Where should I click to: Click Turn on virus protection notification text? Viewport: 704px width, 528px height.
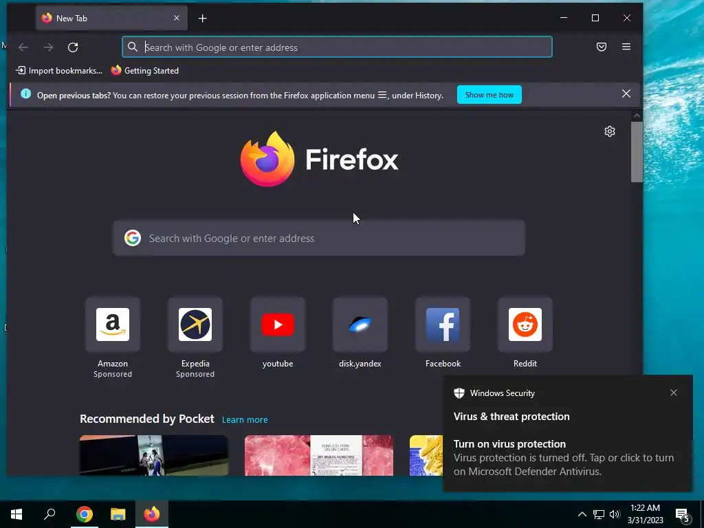pyautogui.click(x=509, y=444)
